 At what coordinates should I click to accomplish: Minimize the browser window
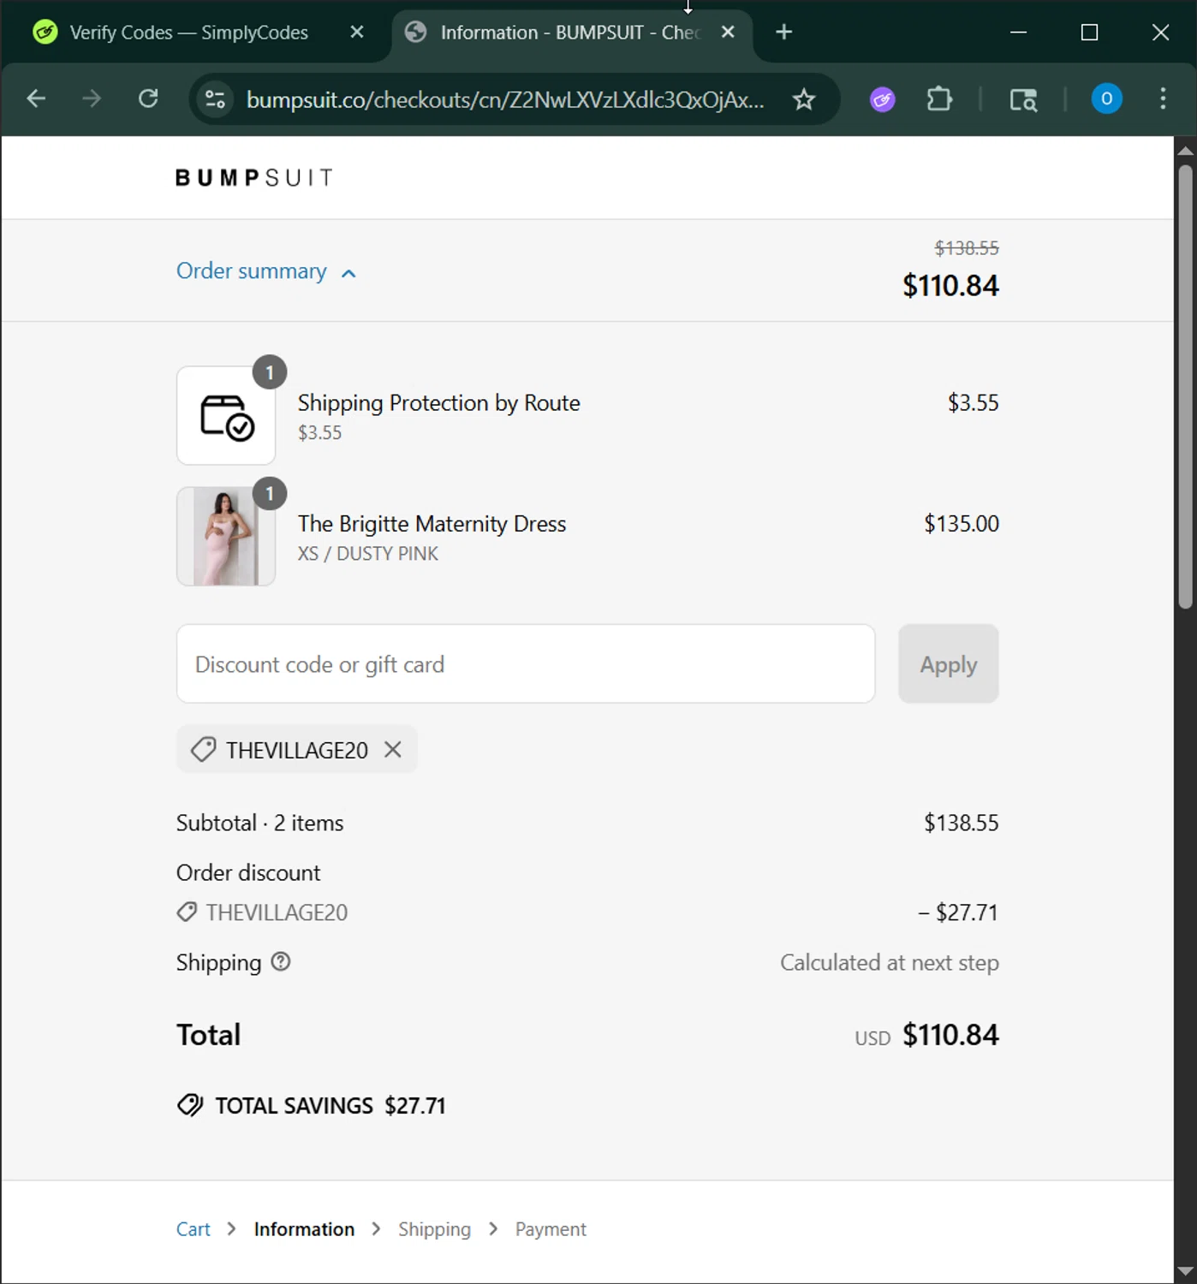coord(1018,33)
